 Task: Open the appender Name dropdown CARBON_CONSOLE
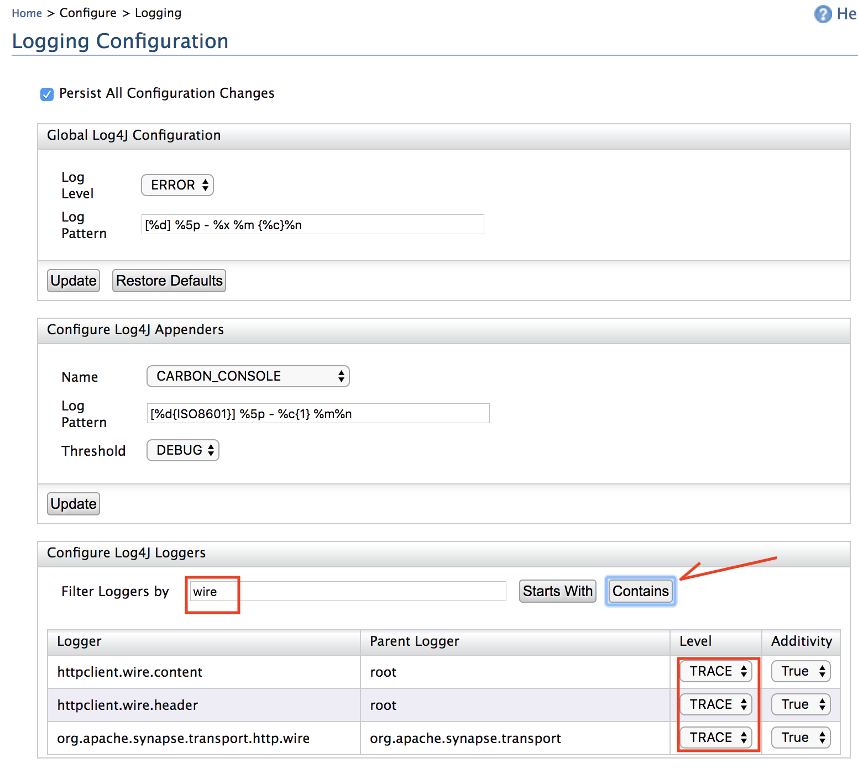[248, 376]
